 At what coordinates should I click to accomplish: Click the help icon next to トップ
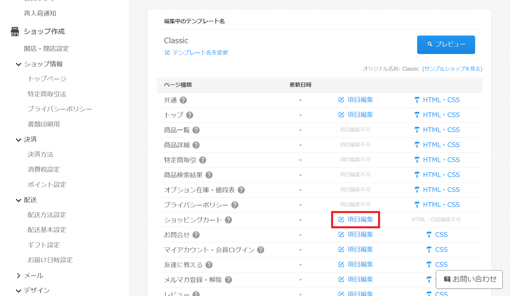coord(190,115)
